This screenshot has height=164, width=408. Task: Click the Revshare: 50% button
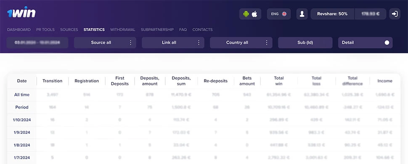point(332,14)
